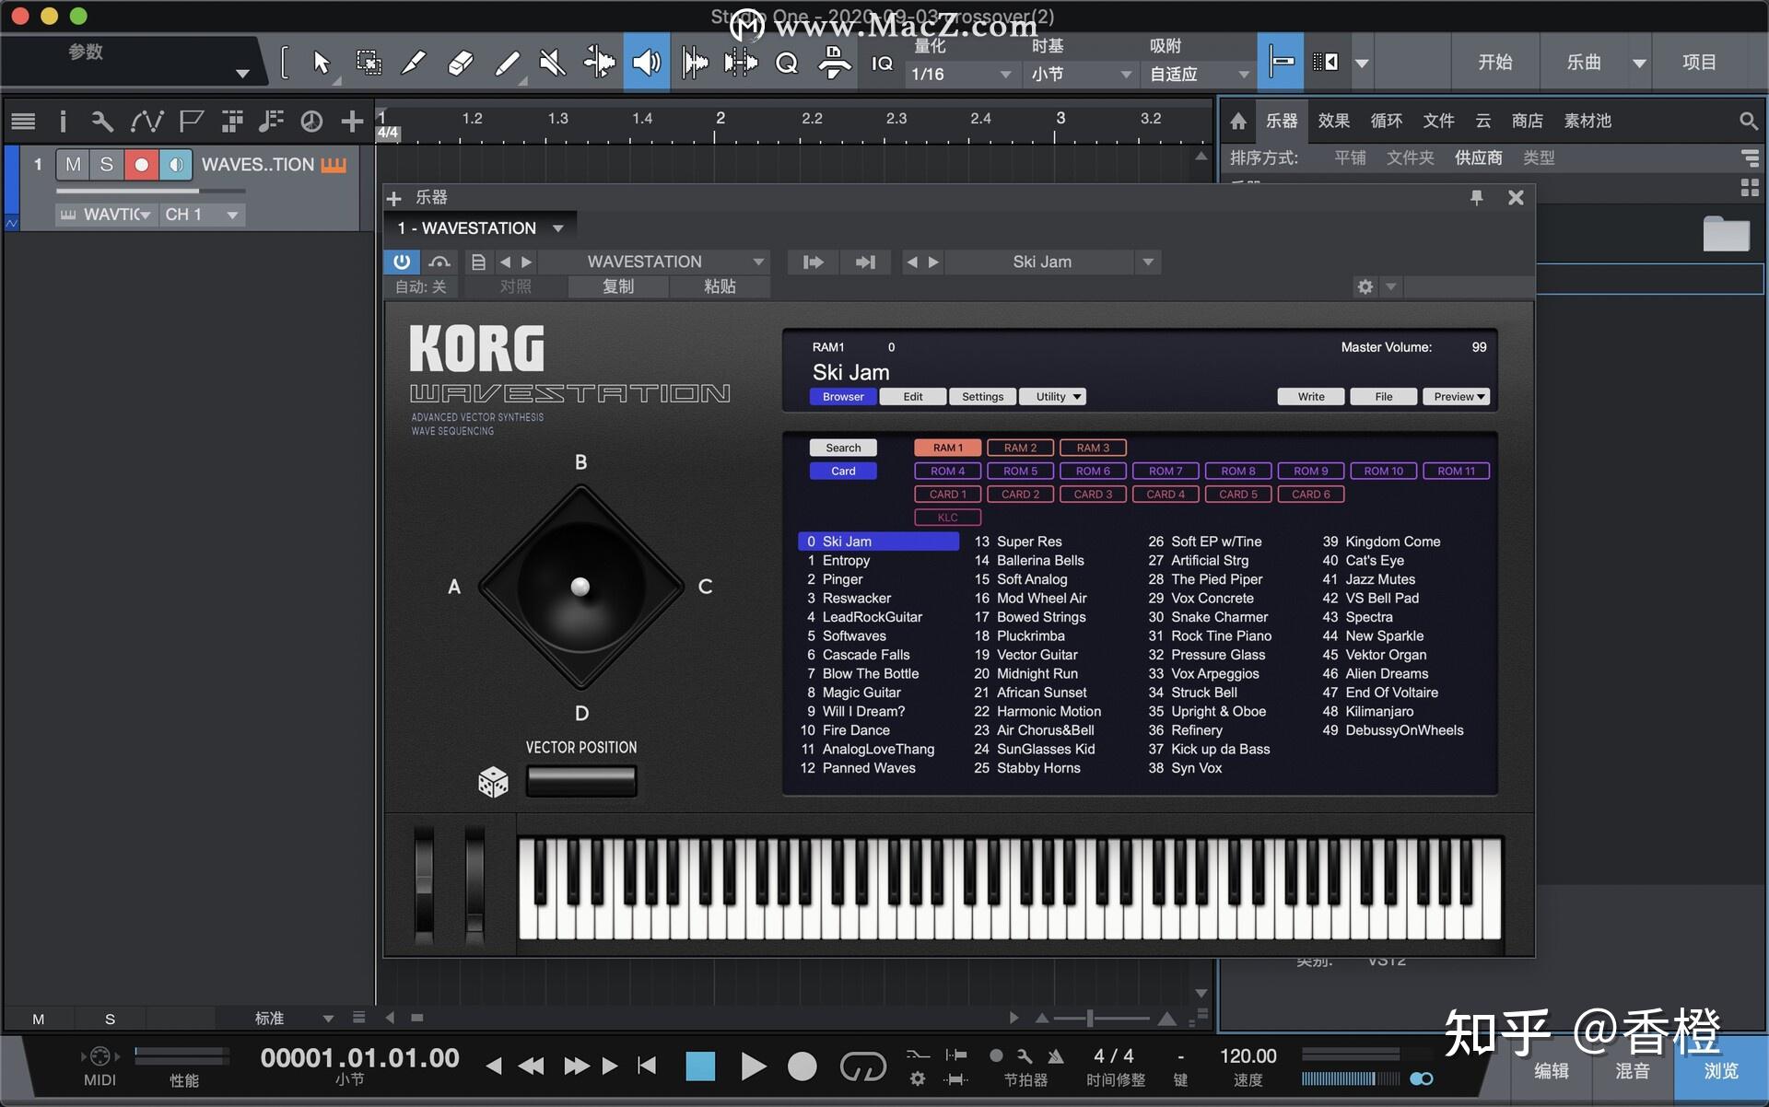The width and height of the screenshot is (1769, 1107).
Task: Click the Vector Position slider
Action: point(581,779)
